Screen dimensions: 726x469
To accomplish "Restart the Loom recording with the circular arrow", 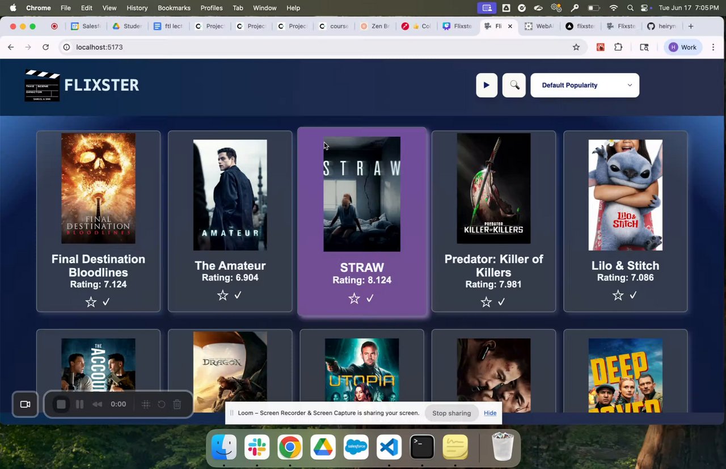I will (162, 404).
